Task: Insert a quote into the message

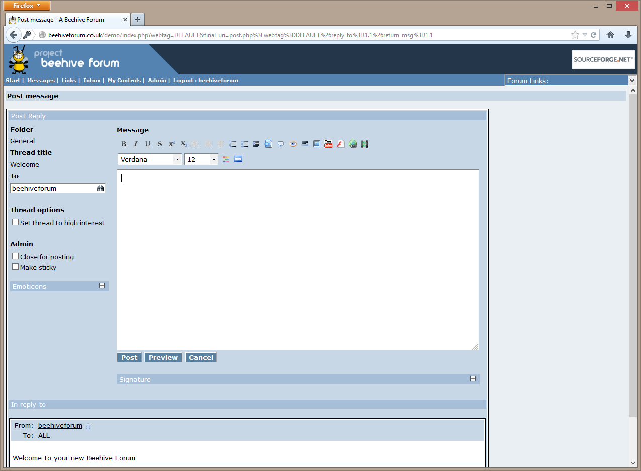Action: pos(281,144)
